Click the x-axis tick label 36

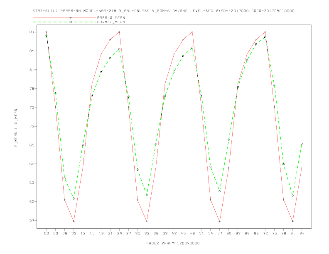click(156, 233)
